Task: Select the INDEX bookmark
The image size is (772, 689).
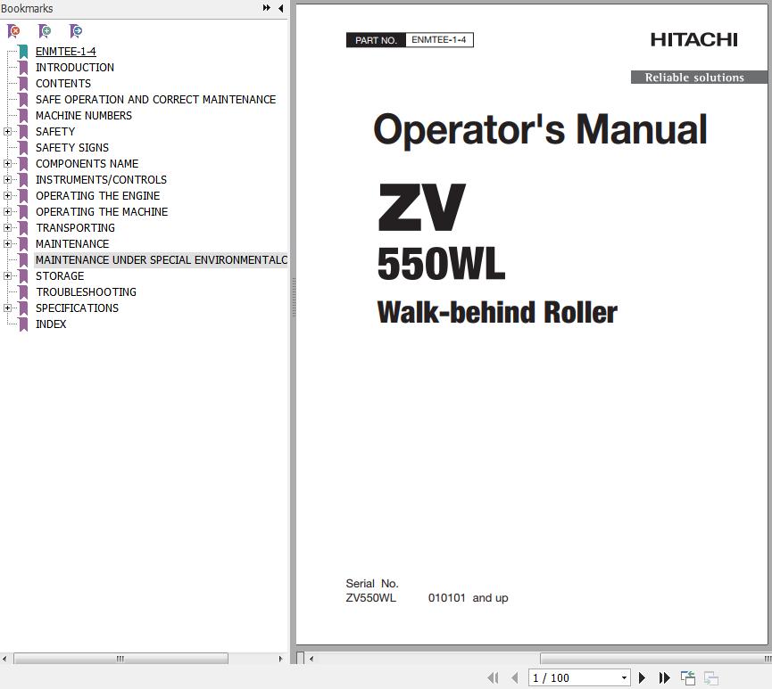Action: tap(51, 324)
